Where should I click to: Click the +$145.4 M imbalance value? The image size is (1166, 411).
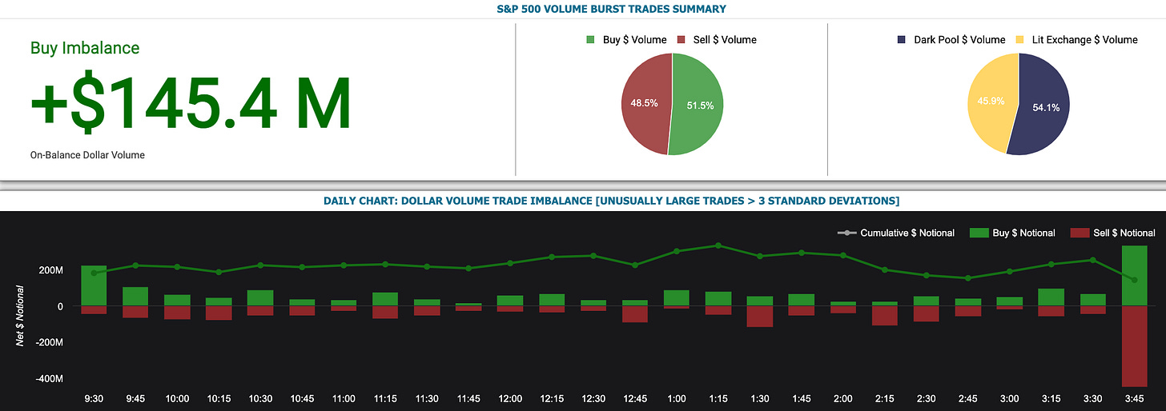191,105
